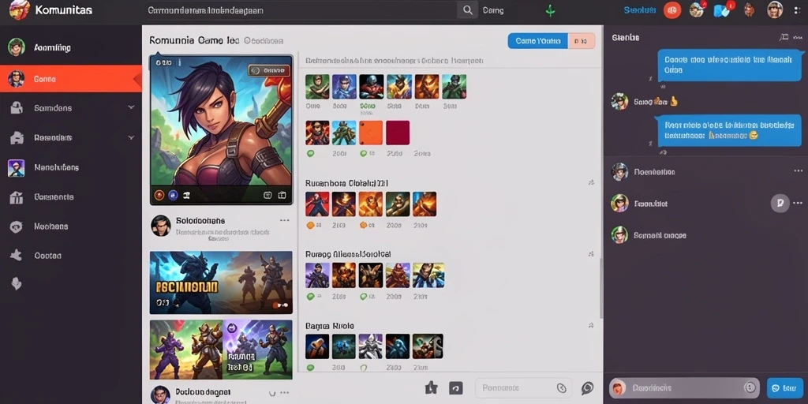Open first game thumbnail under Rumanbora Olaialdi
This screenshot has height=404, width=808.
317,204
